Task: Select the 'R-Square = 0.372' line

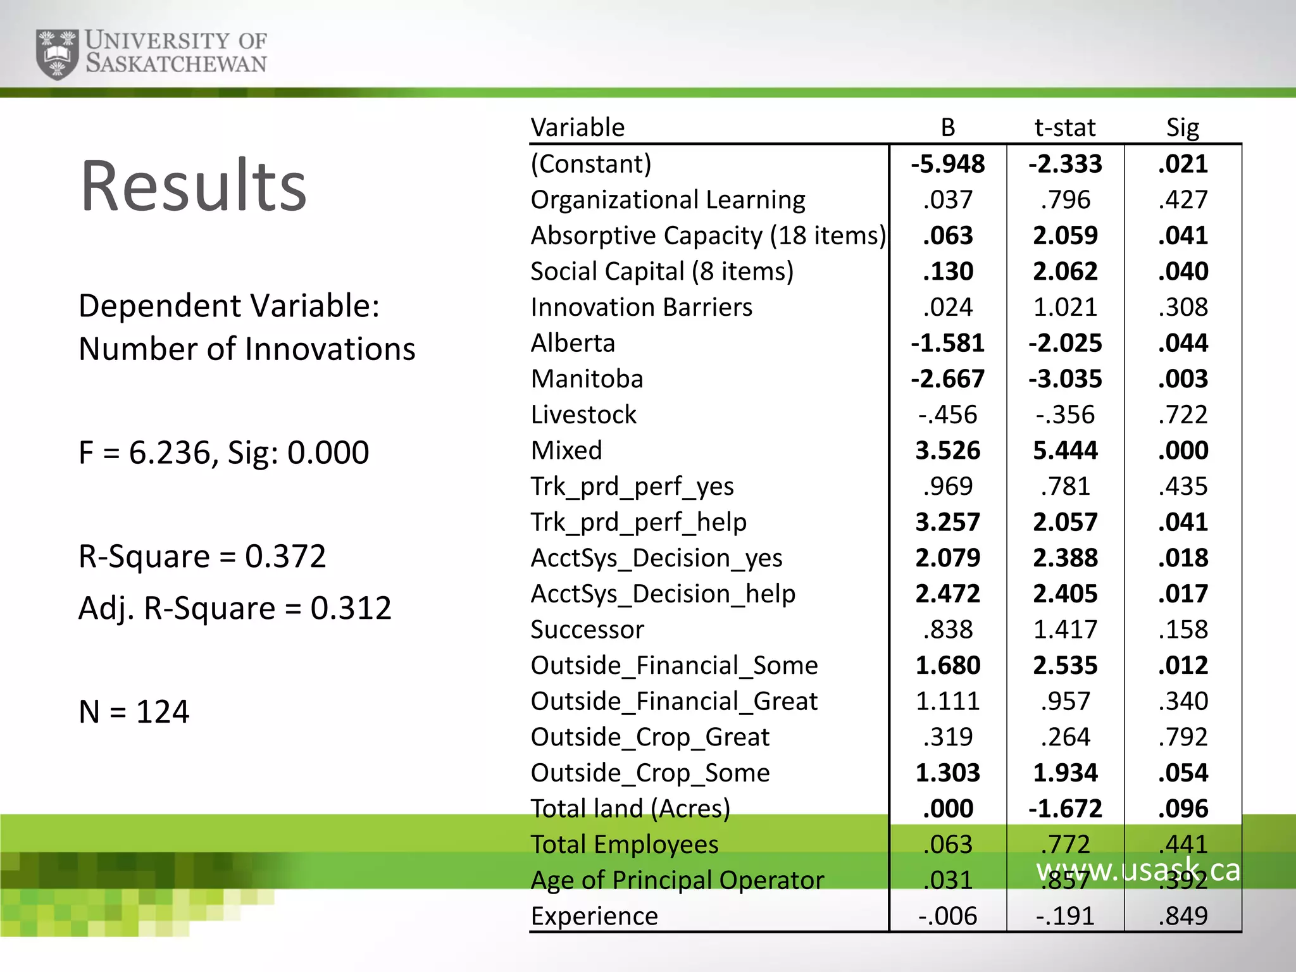Action: [x=202, y=557]
